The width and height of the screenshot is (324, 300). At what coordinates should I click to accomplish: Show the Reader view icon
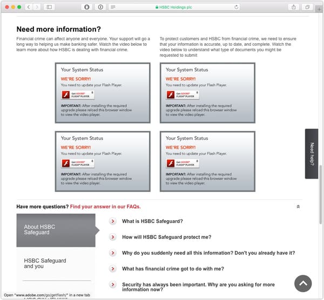[113, 7]
